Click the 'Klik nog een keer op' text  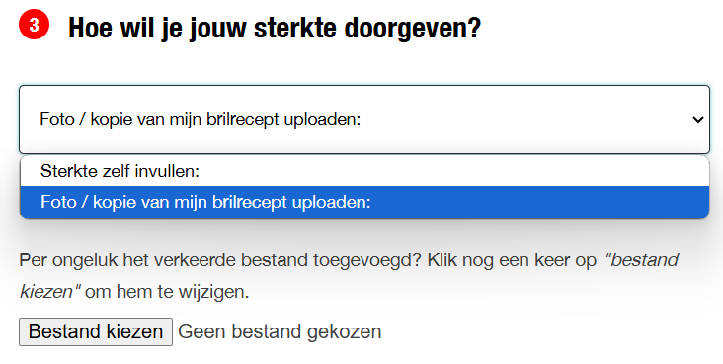click(x=512, y=260)
